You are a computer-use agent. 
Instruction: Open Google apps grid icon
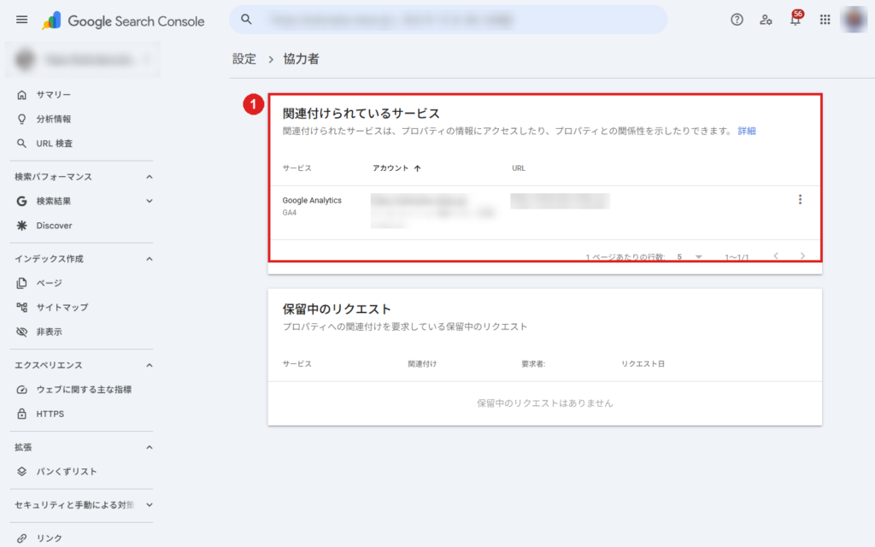[x=825, y=21]
